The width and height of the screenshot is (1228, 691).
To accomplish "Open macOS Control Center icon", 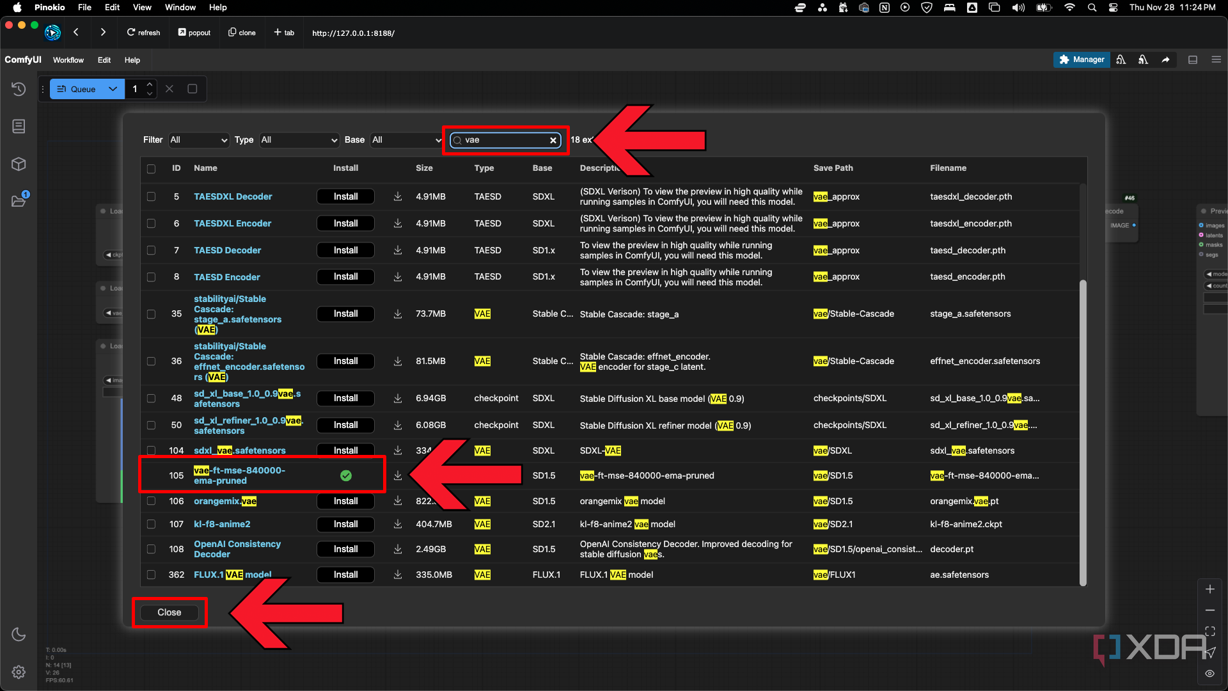I will [1113, 8].
